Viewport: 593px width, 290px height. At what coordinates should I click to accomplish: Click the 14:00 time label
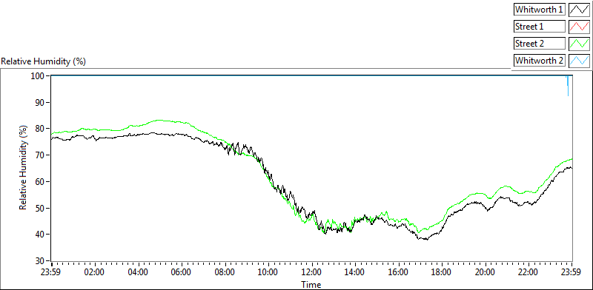pos(355,272)
